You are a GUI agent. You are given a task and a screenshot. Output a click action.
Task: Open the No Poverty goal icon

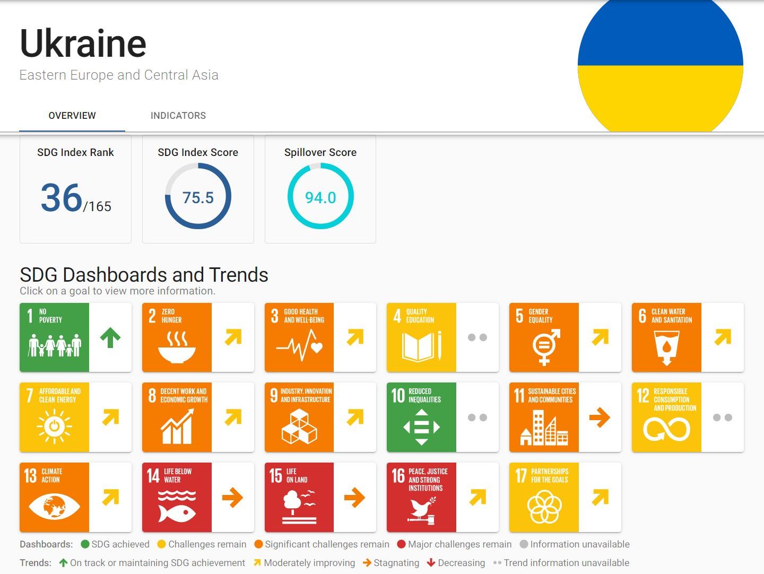click(x=54, y=337)
